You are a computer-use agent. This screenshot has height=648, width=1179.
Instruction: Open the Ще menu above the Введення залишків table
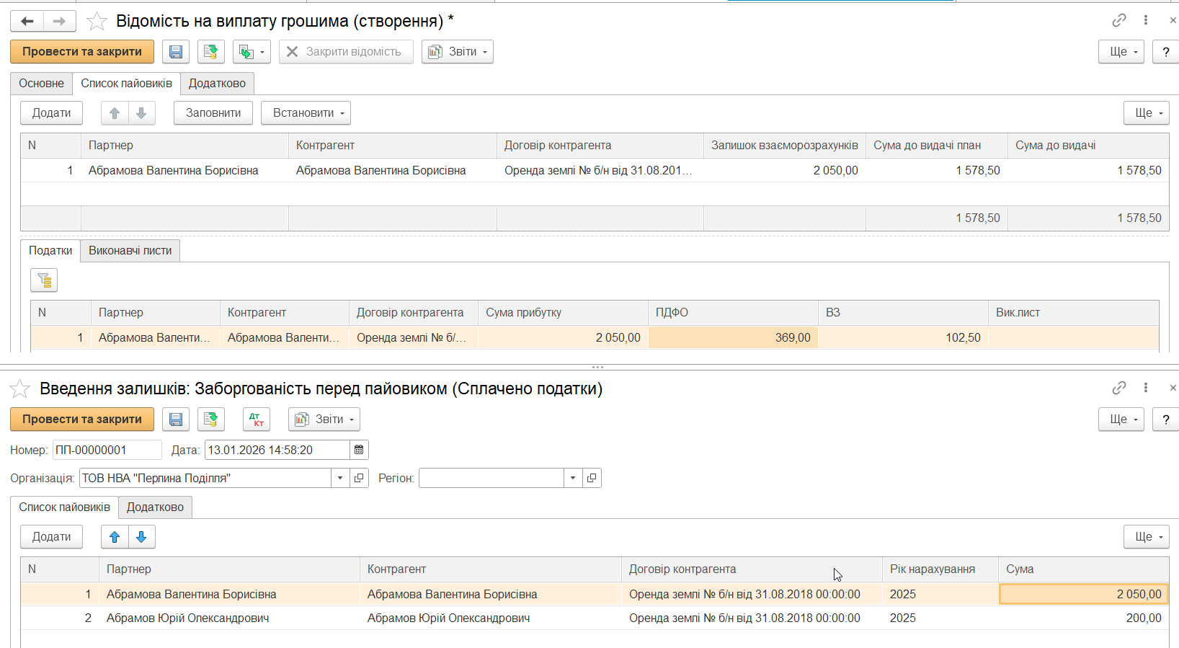(1147, 537)
